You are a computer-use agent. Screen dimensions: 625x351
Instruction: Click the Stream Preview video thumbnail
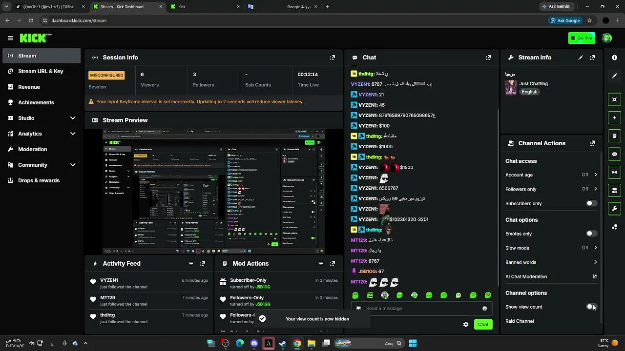coord(214,192)
